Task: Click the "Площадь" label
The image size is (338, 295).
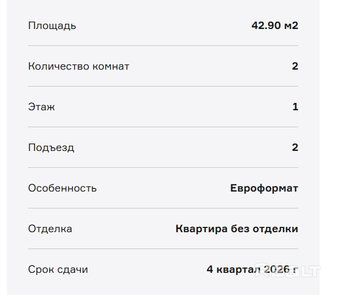Action: [x=52, y=26]
